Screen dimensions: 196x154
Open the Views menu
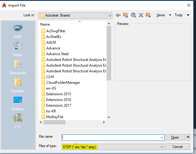pyautogui.click(x=160, y=15)
